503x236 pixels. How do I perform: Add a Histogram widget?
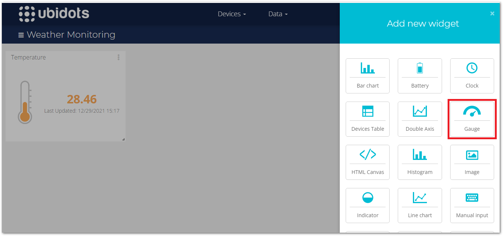point(420,162)
